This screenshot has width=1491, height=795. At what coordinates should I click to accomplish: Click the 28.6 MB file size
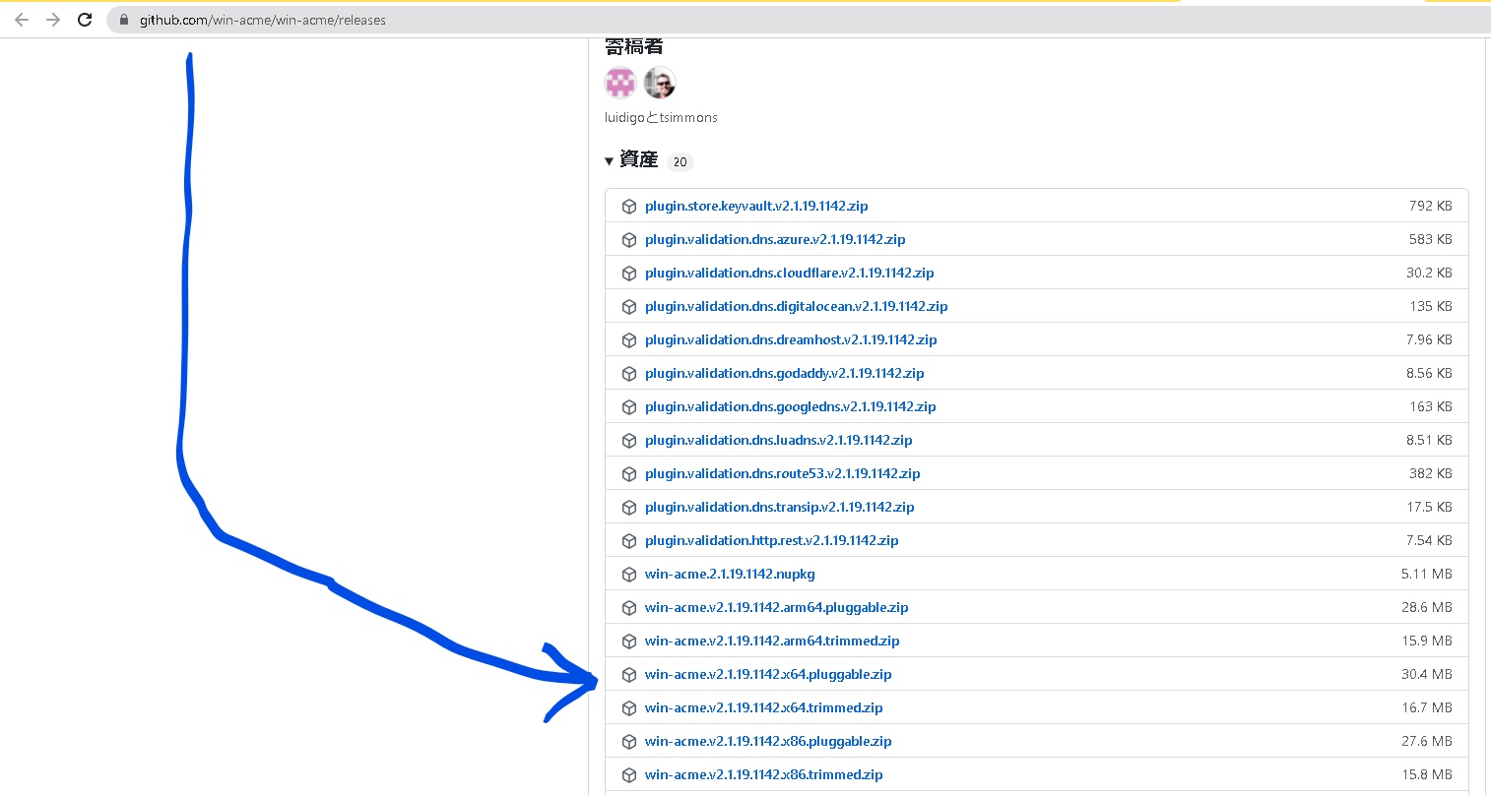[1427, 607]
